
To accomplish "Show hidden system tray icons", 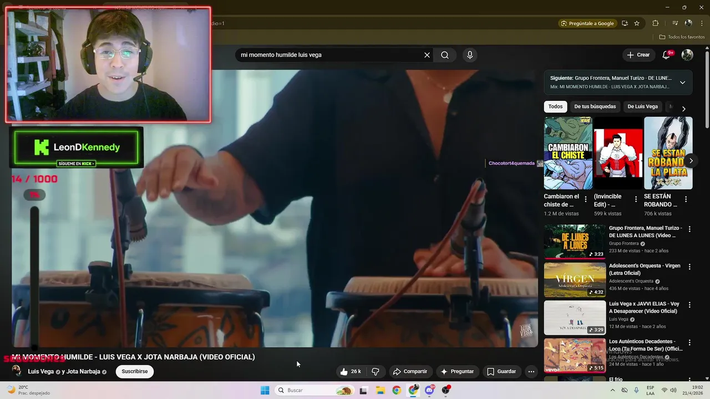I will click(x=613, y=390).
